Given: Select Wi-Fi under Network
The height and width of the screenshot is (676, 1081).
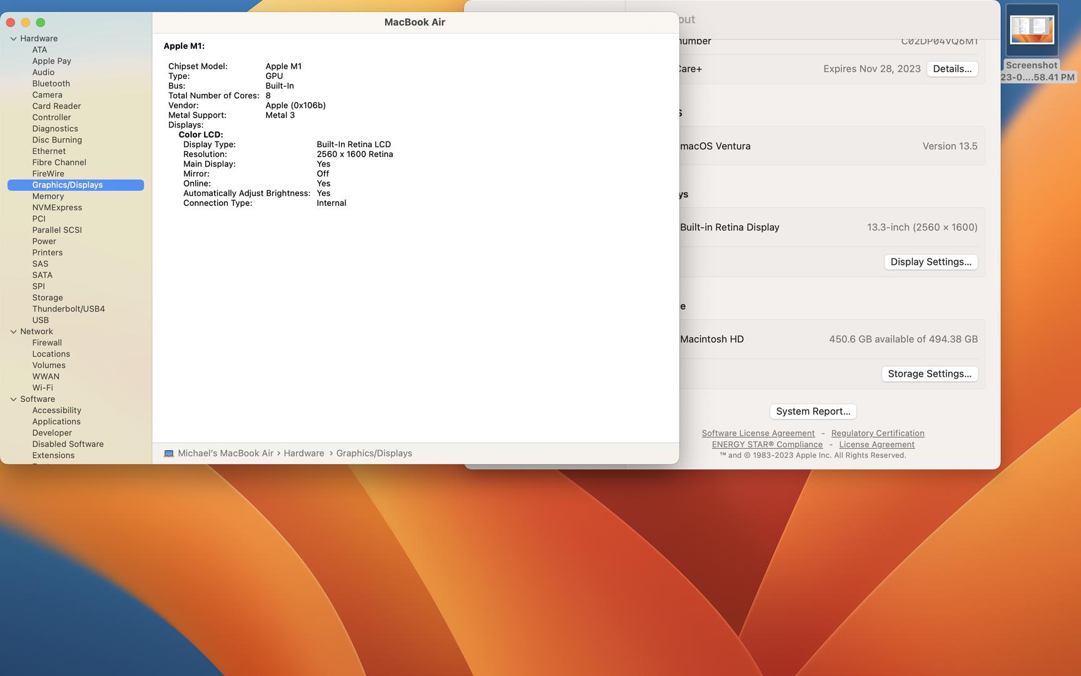Looking at the screenshot, I should click(43, 388).
